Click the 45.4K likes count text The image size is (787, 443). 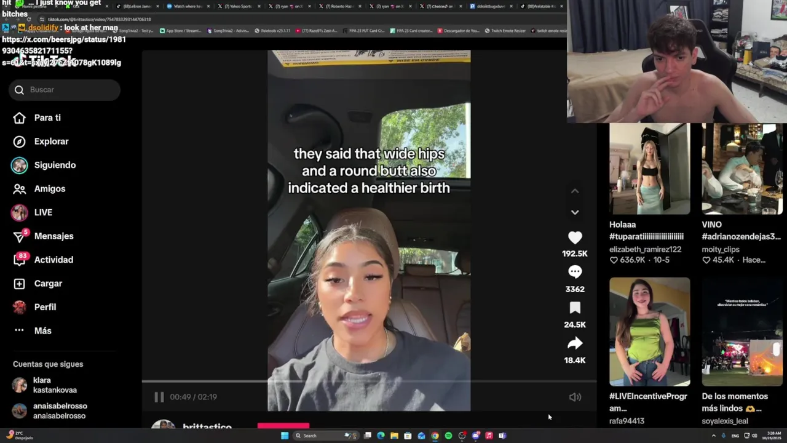pyautogui.click(x=723, y=260)
